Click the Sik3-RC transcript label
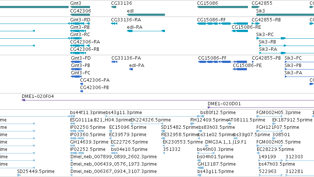Screen dimensions: 314x177 pos(265,34)
